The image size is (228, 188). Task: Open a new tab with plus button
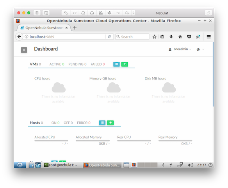(x=75, y=28)
